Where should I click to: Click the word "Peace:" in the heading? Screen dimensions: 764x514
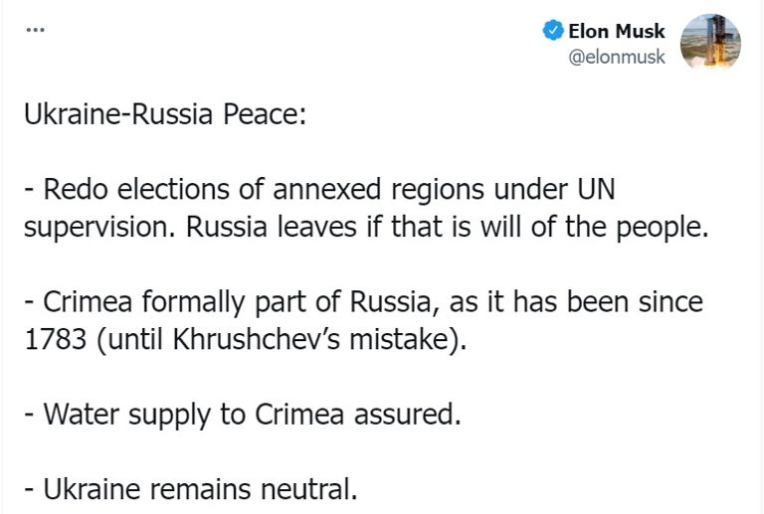point(265,113)
